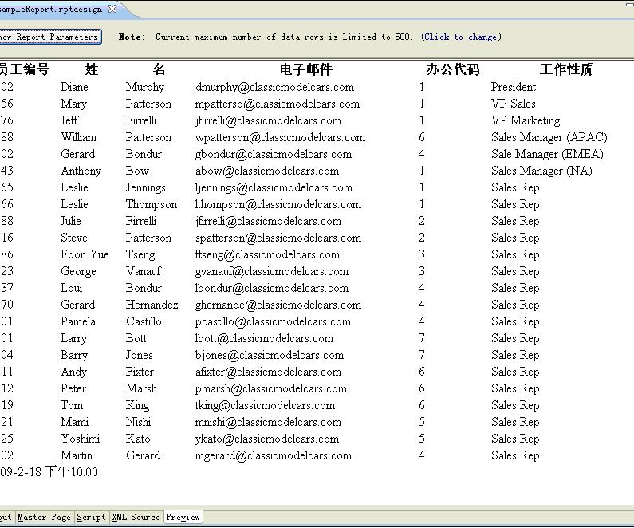Viewport: 634px width, 528px height.
Task: Click email afixter@classicmodelcars.com
Action: click(268, 372)
